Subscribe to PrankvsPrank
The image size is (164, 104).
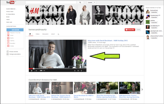pyautogui.click(x=154, y=12)
